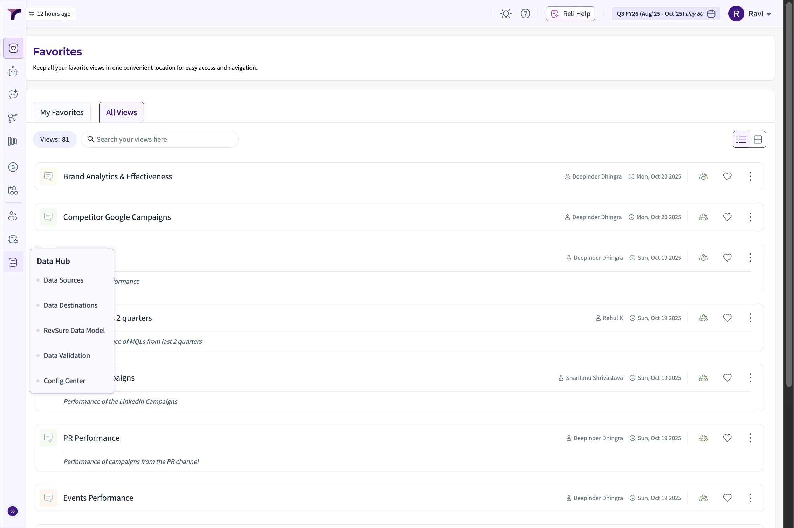Toggle the light/dark theme sun icon

click(506, 14)
